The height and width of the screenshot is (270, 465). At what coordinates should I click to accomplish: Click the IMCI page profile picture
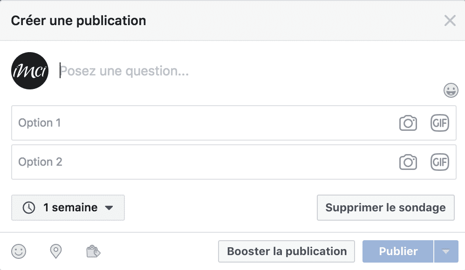click(x=30, y=71)
